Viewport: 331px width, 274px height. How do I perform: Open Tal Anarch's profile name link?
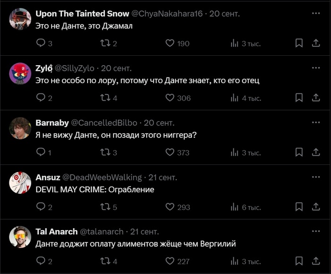click(56, 231)
